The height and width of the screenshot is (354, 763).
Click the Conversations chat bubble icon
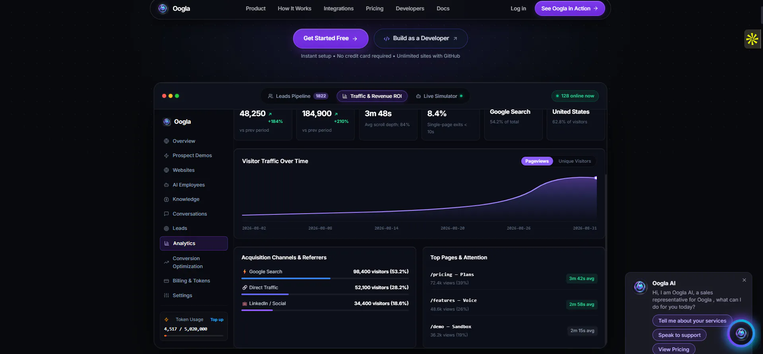[x=166, y=214]
